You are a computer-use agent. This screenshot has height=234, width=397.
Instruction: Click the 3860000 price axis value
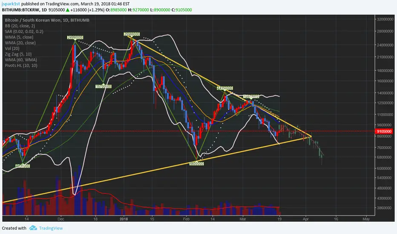(385, 208)
